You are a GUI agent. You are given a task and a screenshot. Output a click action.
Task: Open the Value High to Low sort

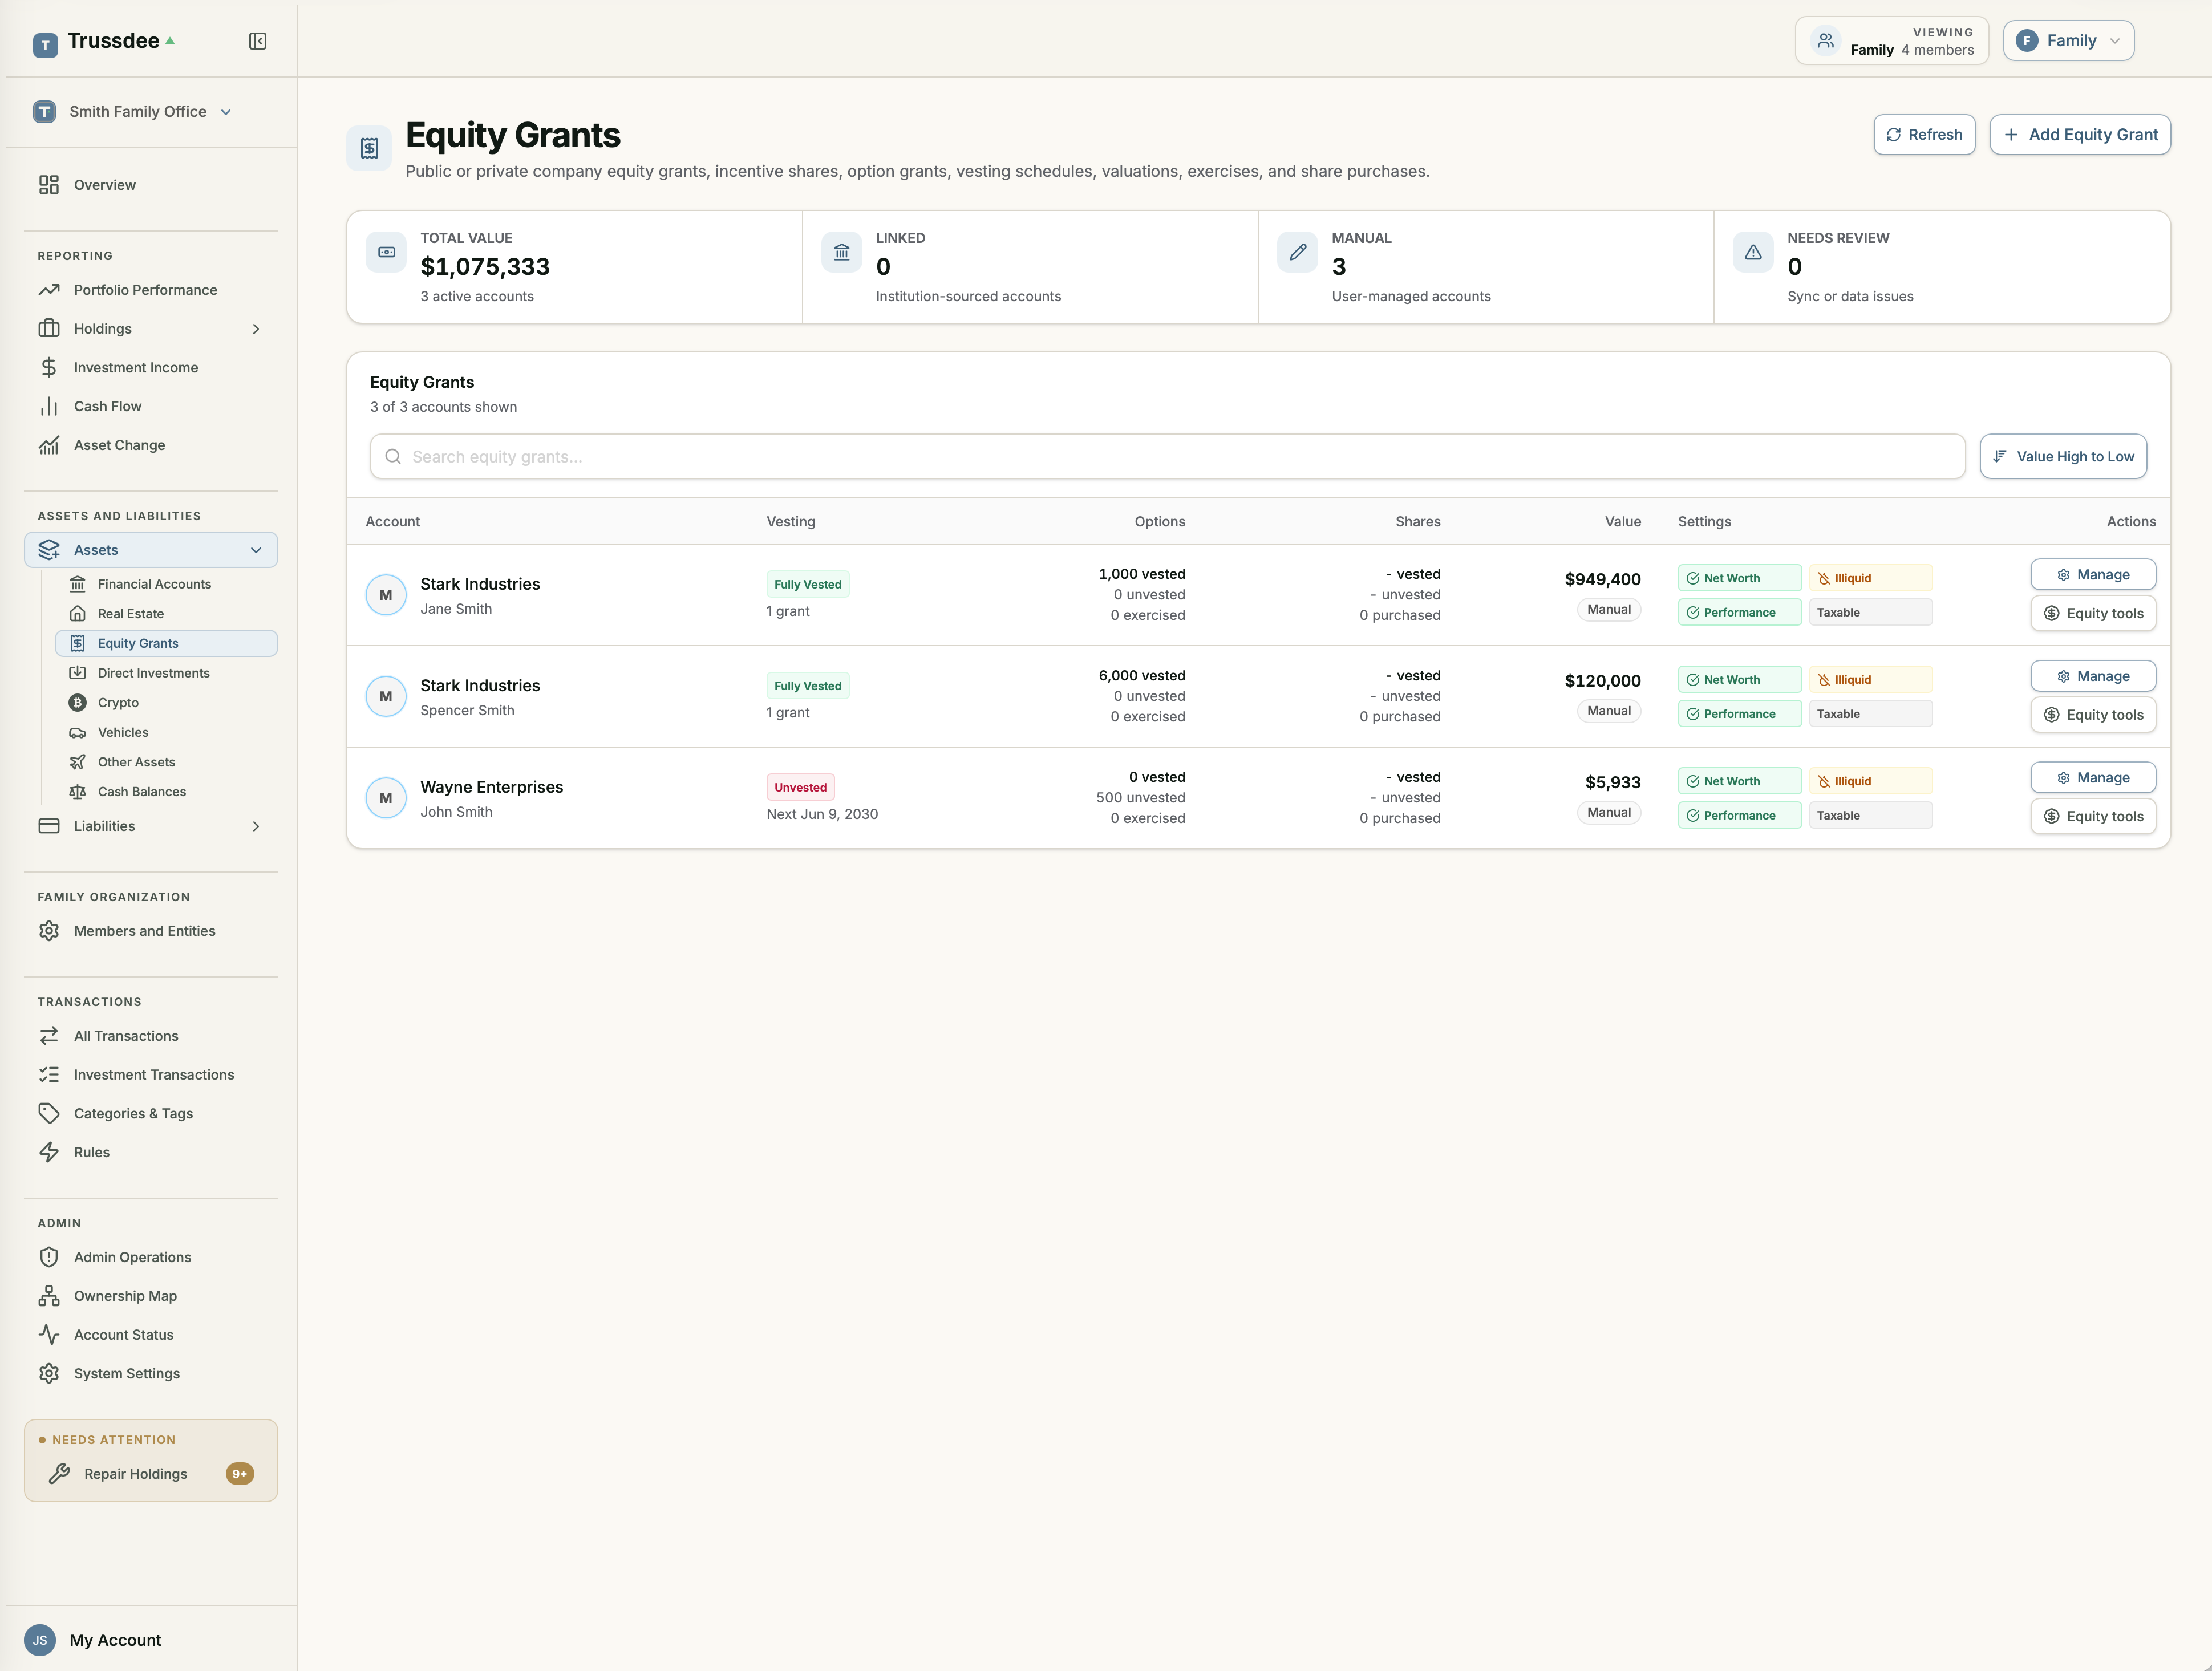click(2063, 456)
